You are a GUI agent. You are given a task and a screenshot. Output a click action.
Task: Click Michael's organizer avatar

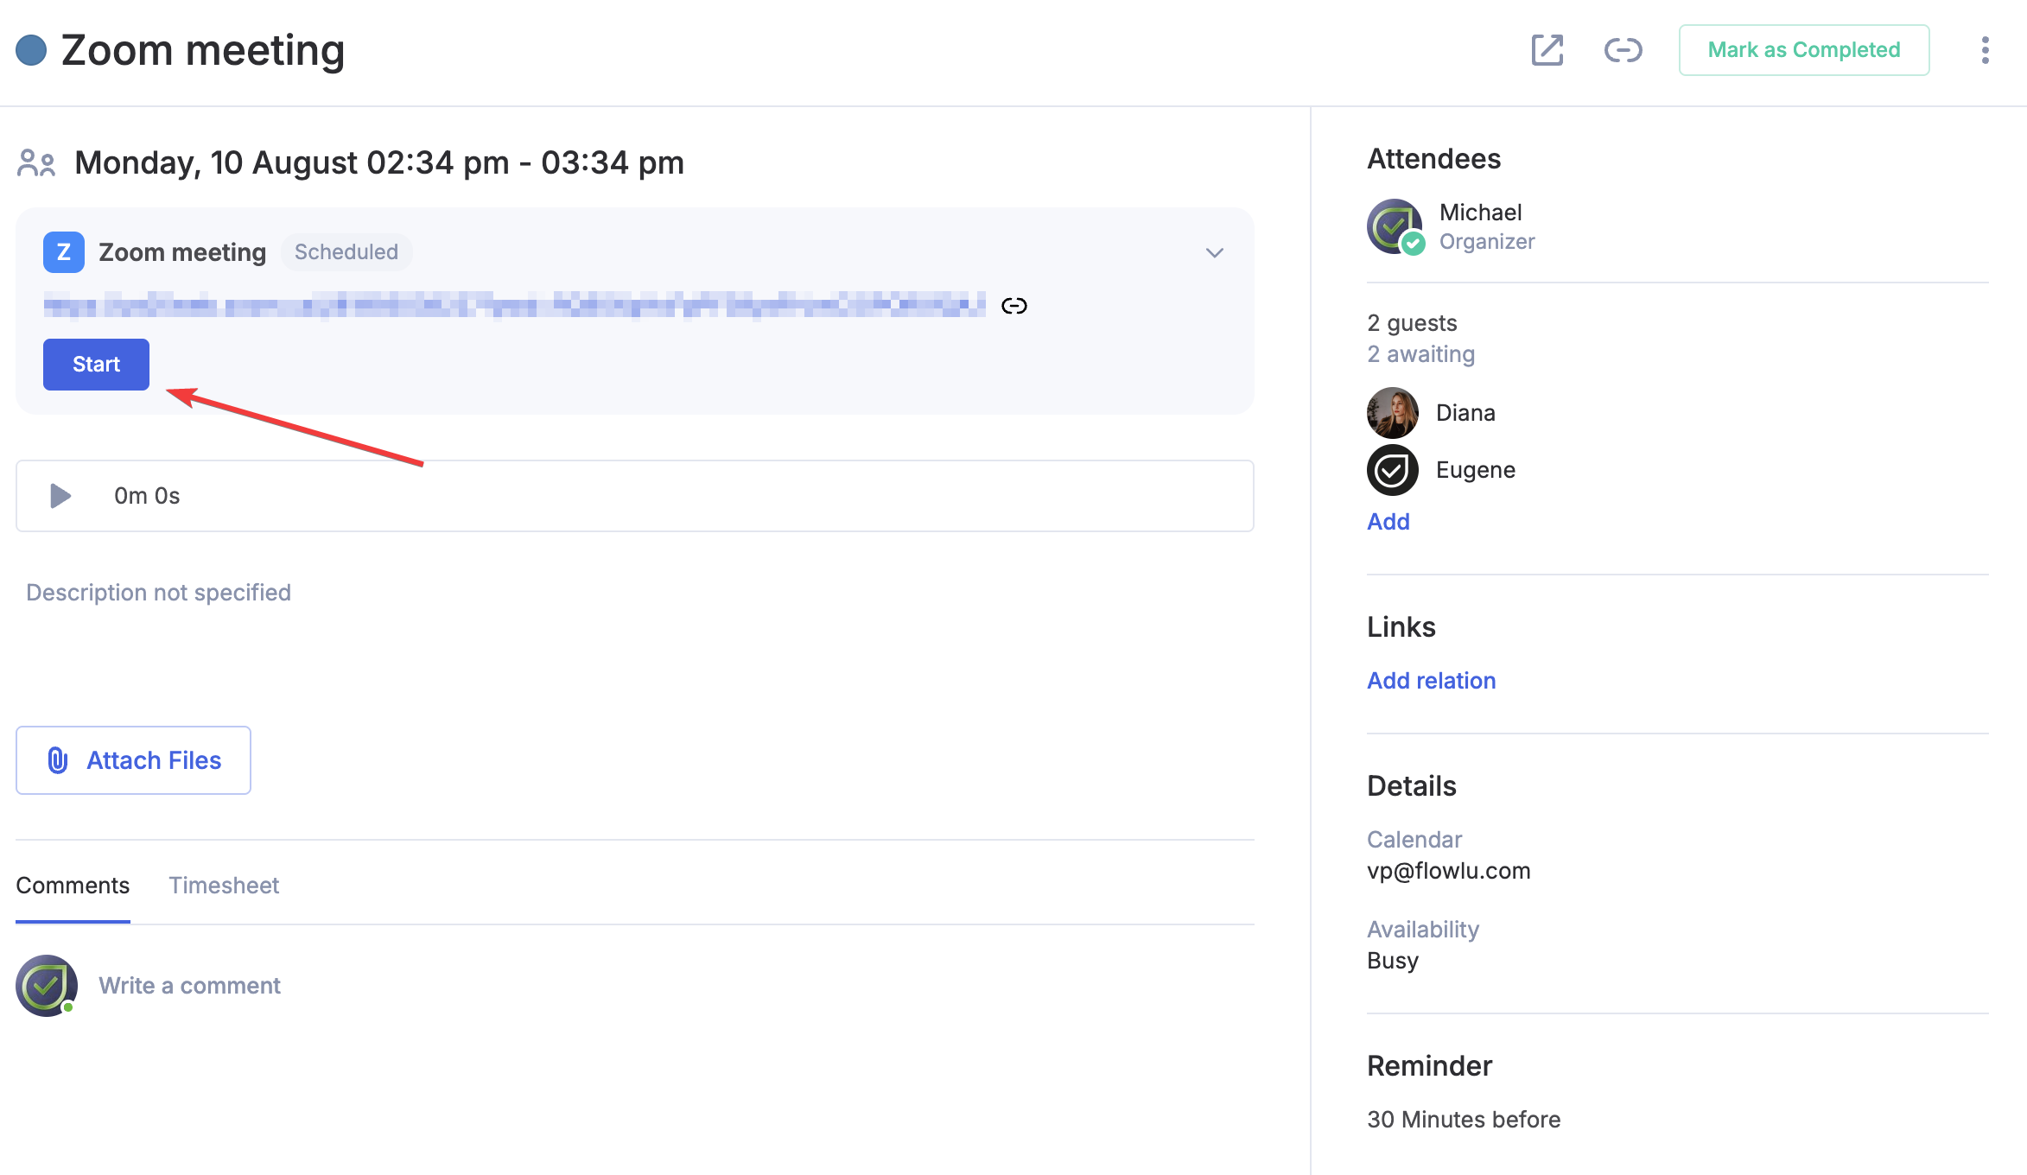(x=1395, y=226)
